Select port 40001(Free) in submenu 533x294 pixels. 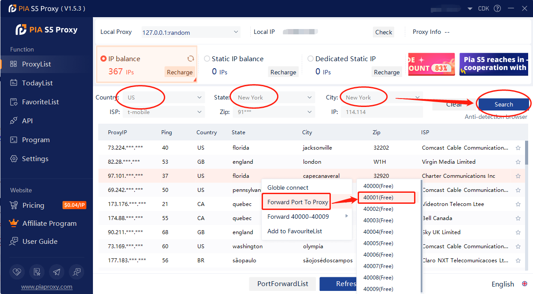click(x=386, y=198)
